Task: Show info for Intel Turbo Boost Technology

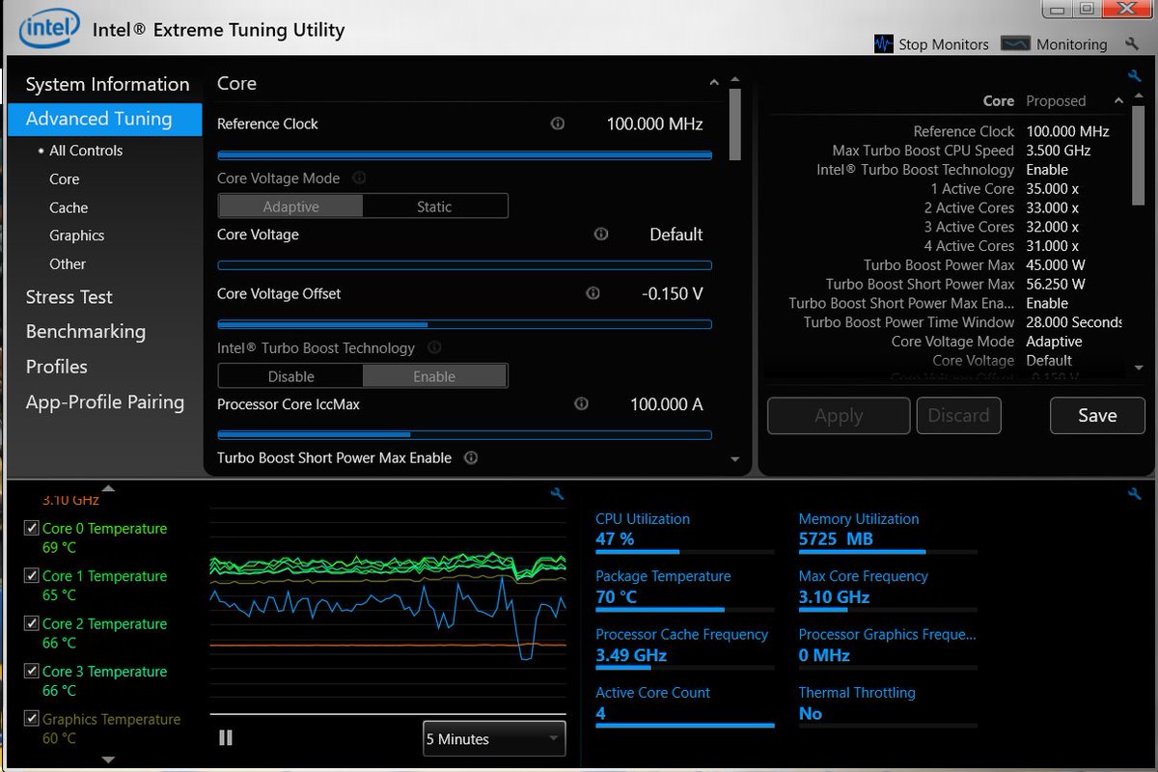Action: click(x=434, y=347)
